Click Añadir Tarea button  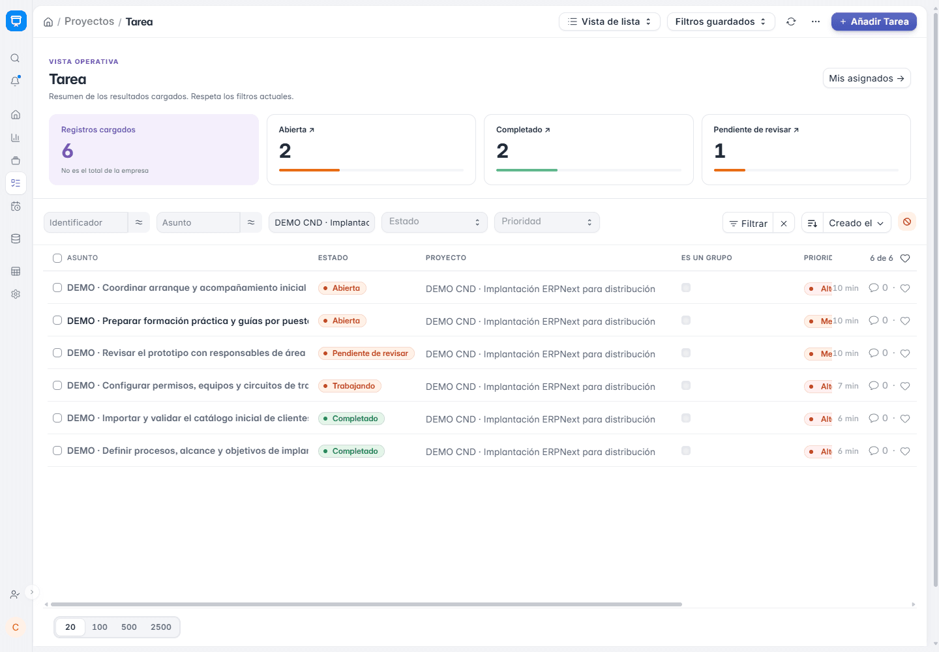pos(874,22)
